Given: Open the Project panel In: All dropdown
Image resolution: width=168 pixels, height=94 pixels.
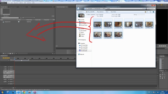Looking at the screenshot, I should [28, 18].
